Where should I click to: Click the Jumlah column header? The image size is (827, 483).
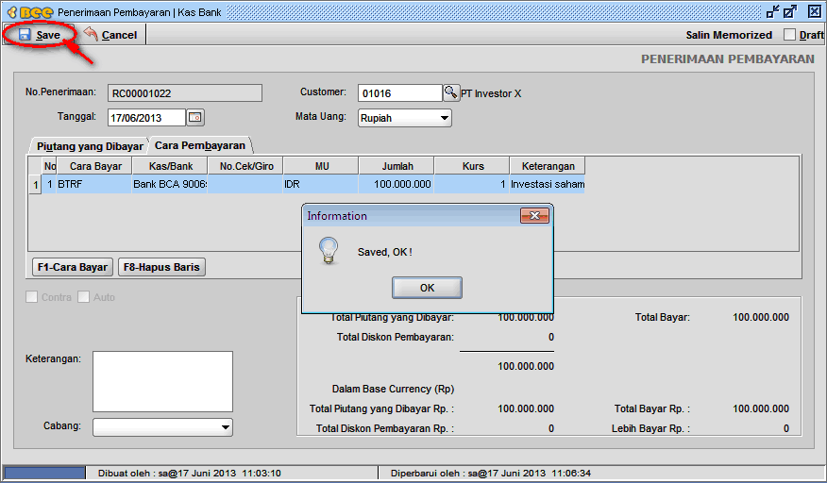coord(397,166)
